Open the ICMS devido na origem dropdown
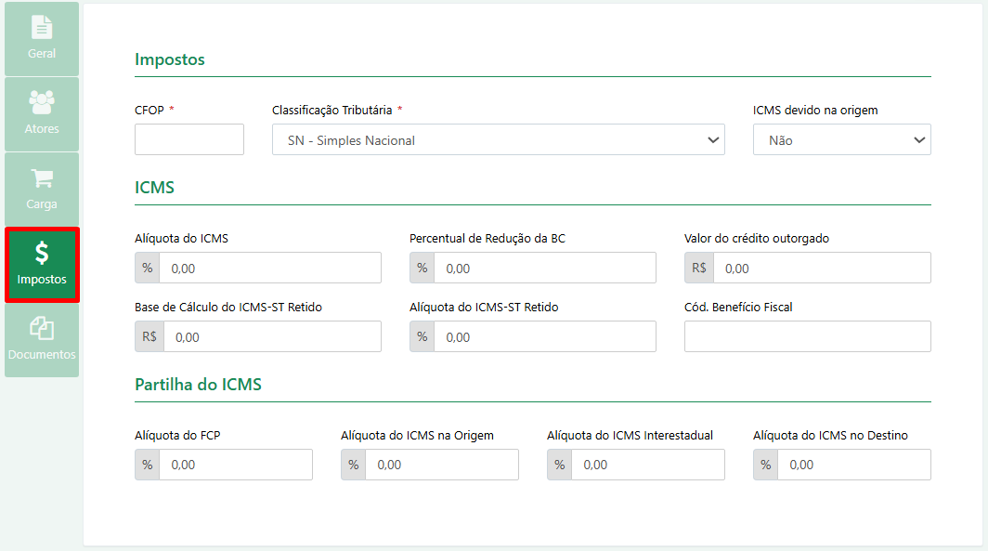This screenshot has height=551, width=988. [842, 140]
